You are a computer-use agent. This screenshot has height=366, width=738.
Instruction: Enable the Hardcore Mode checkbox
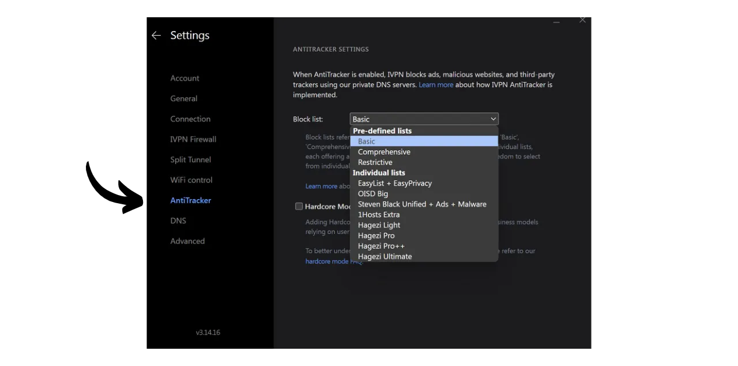click(x=299, y=207)
